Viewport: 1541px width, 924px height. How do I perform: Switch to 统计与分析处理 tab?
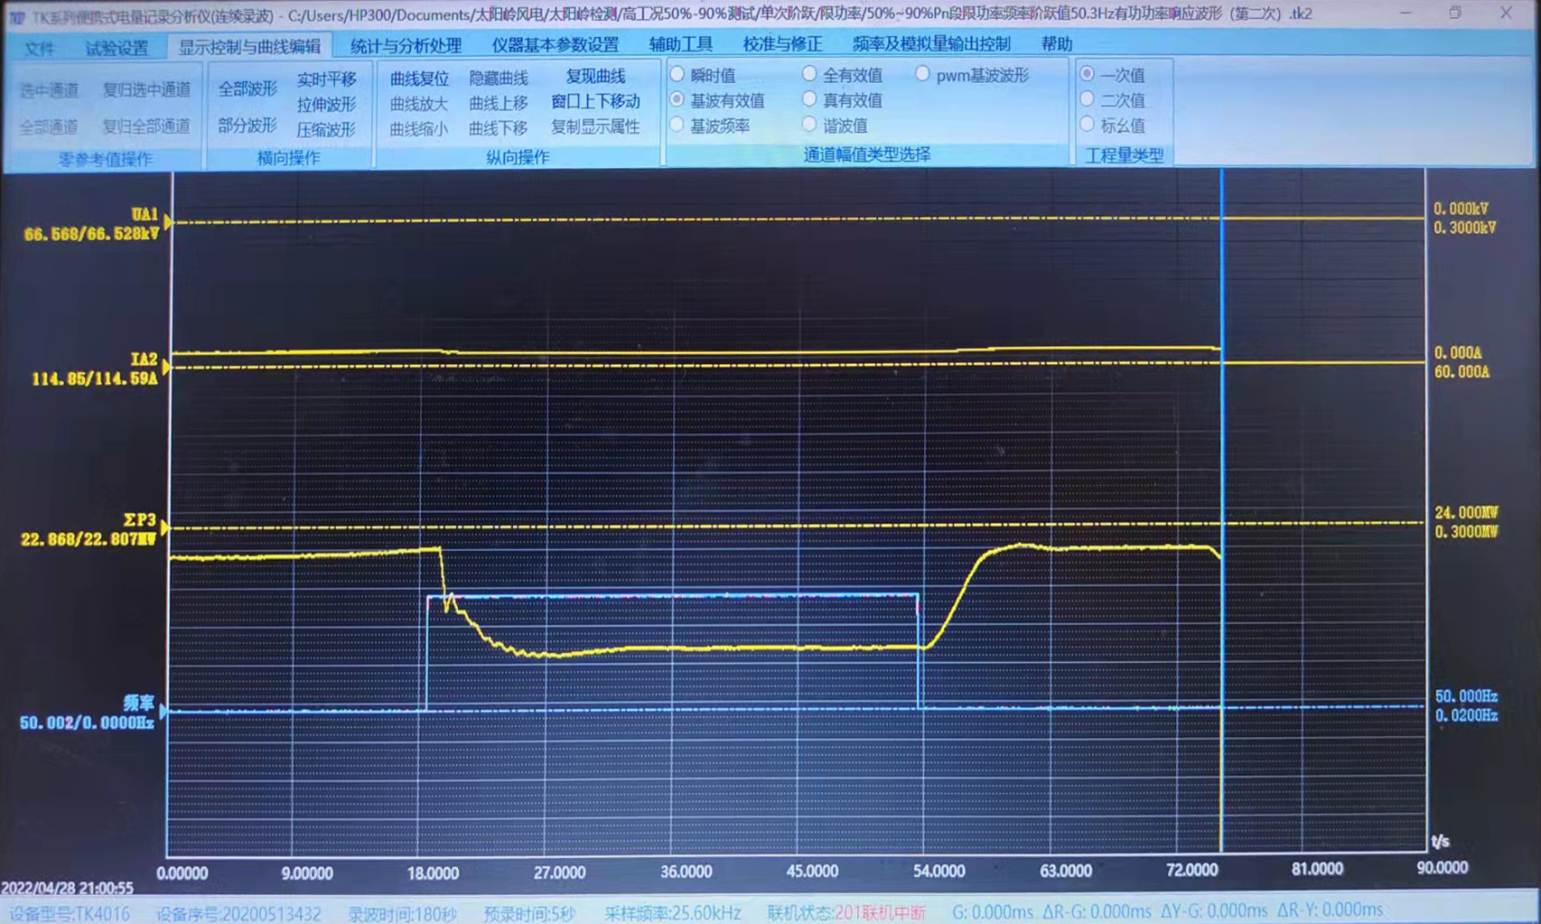(406, 45)
